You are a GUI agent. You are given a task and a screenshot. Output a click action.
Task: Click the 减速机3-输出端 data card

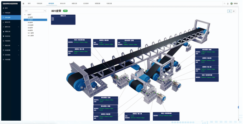[104, 43]
